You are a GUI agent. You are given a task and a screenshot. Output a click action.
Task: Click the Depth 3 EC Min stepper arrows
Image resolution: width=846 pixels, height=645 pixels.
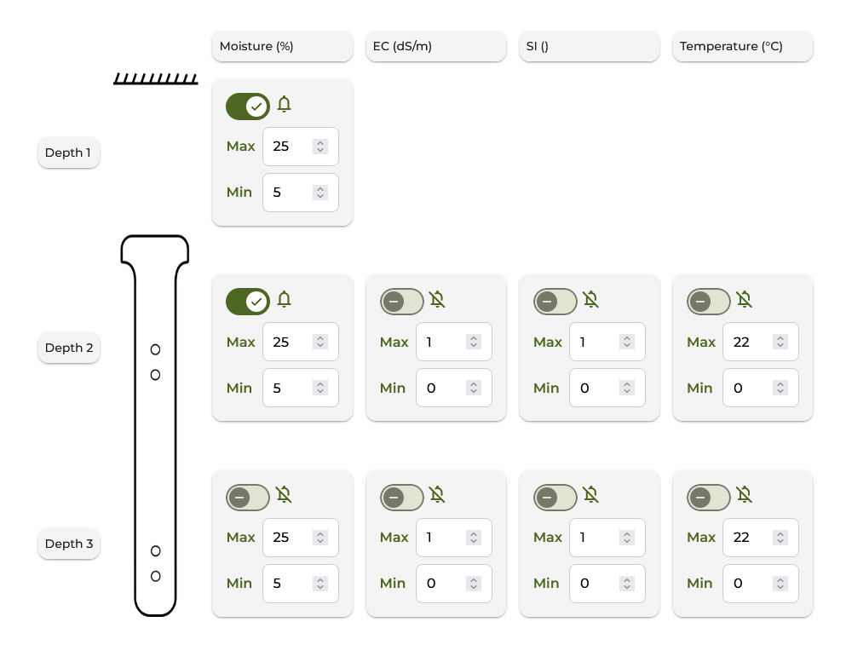pos(474,584)
